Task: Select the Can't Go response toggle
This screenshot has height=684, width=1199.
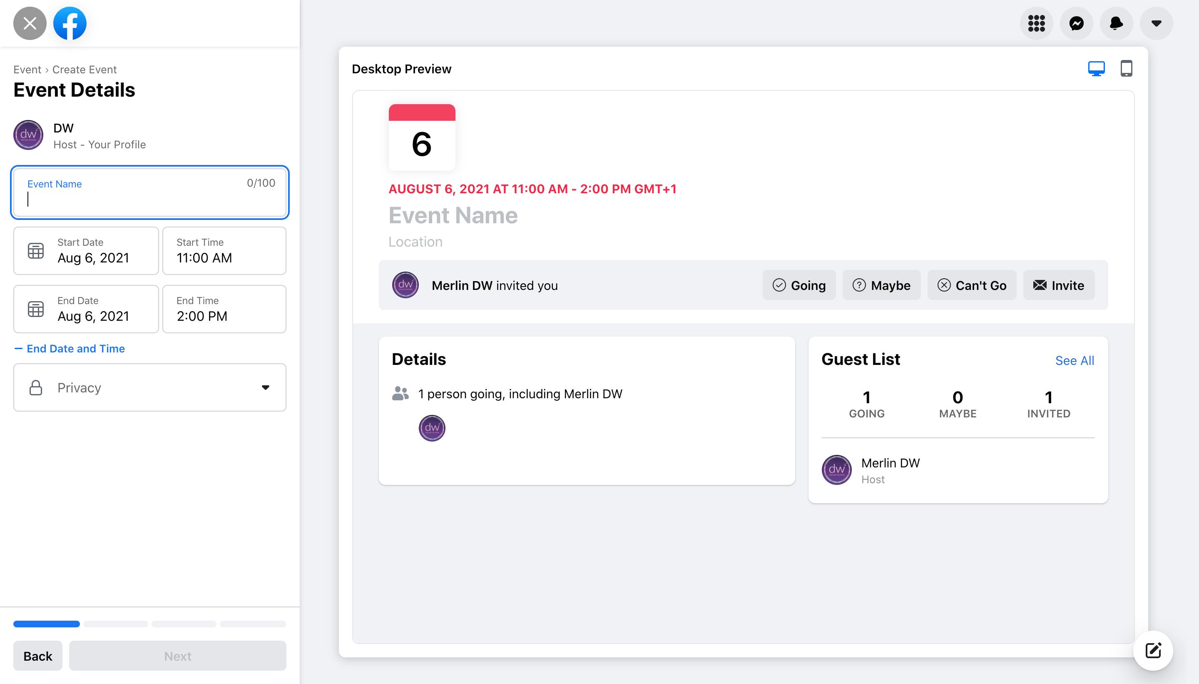Action: tap(972, 285)
